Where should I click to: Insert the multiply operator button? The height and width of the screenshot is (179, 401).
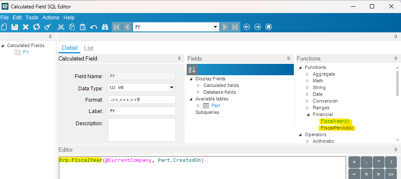[379, 162]
